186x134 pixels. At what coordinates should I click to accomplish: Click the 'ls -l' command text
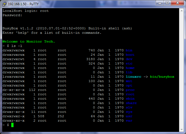17,46
